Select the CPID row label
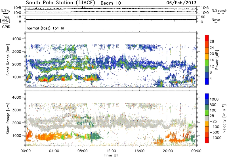 click(6, 27)
